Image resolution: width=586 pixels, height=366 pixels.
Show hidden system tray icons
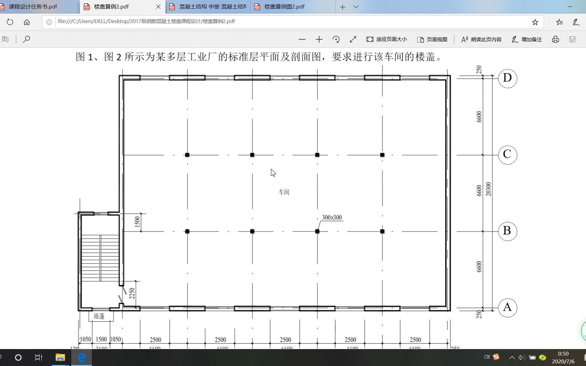pyautogui.click(x=512, y=358)
